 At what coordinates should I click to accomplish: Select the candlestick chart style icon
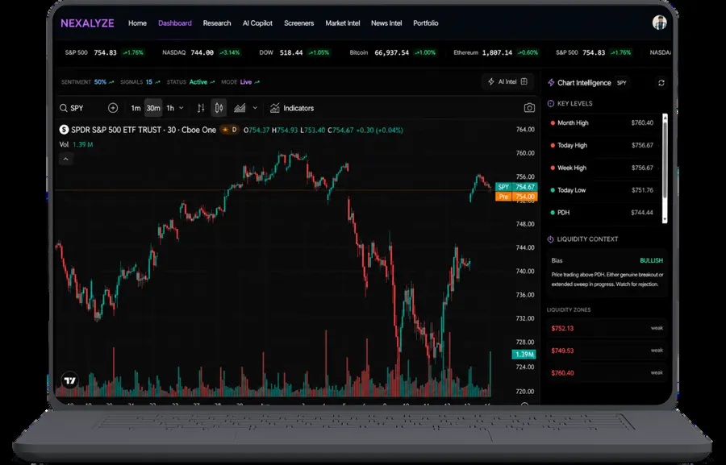[x=219, y=108]
